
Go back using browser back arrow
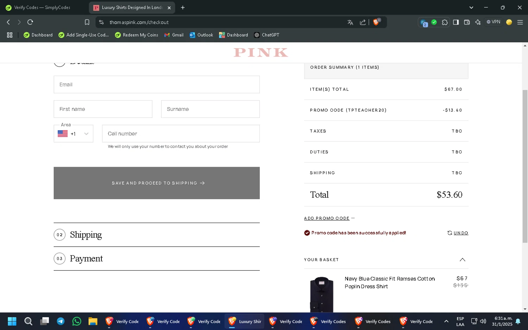tap(8, 22)
